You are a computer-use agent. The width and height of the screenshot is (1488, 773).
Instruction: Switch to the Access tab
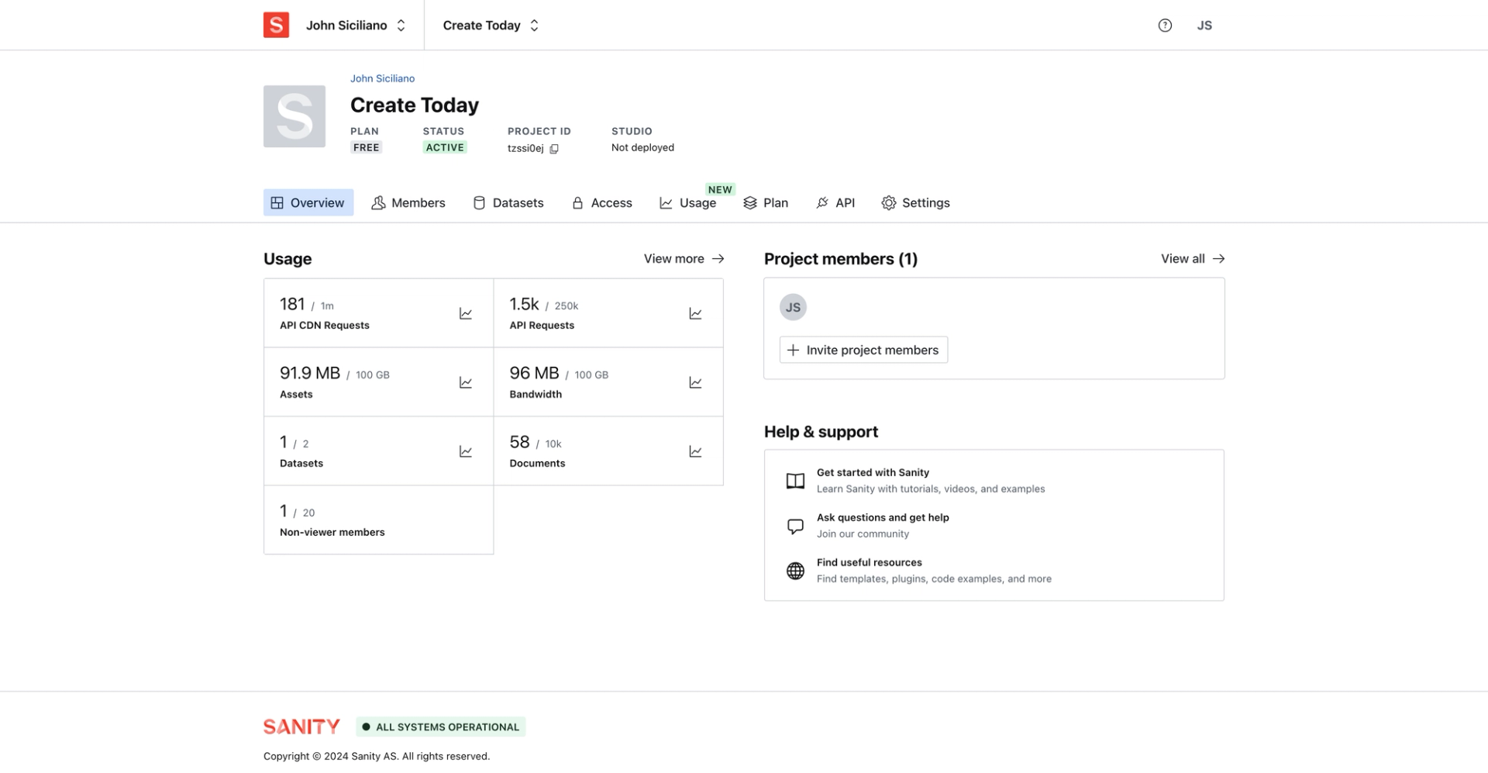tap(602, 202)
